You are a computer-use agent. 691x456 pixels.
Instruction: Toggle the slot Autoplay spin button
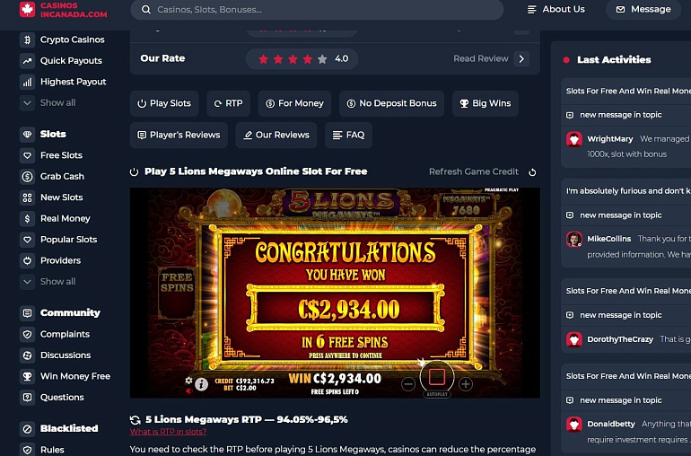437,377
